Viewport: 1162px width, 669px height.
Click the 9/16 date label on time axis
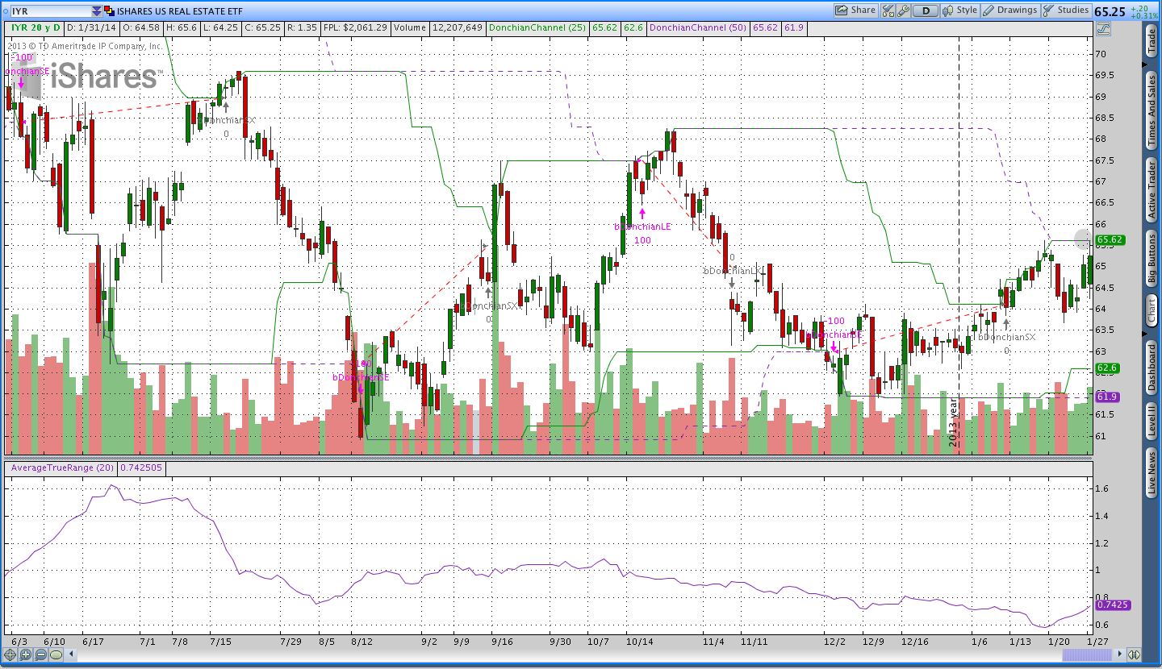click(500, 642)
